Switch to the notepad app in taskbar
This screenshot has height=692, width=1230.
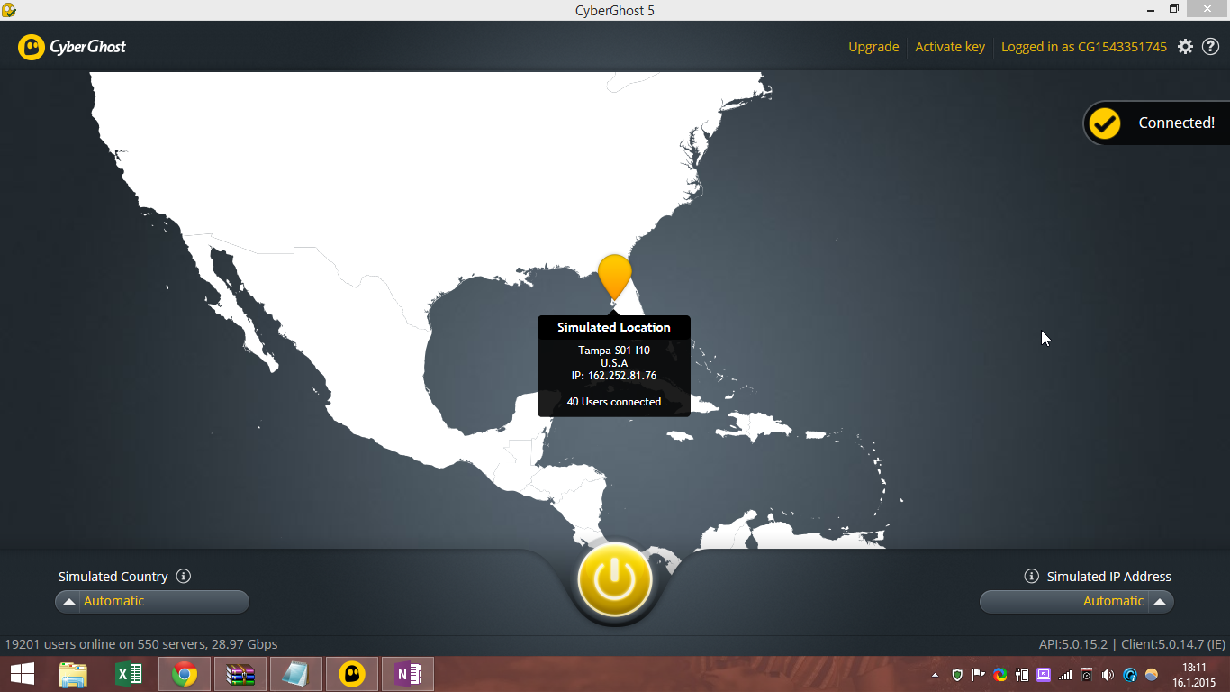tap(296, 674)
